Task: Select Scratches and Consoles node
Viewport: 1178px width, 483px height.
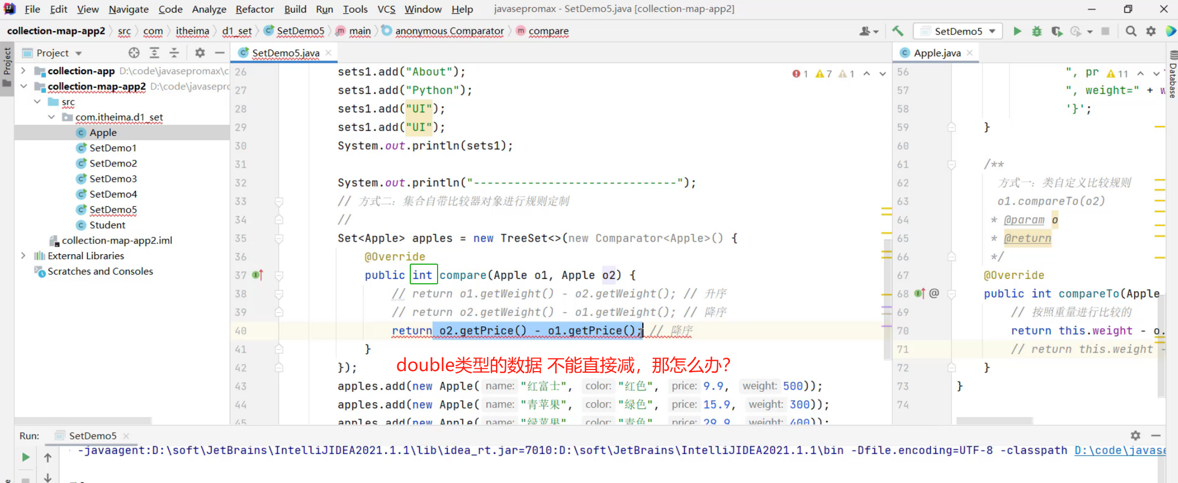Action: 100,271
